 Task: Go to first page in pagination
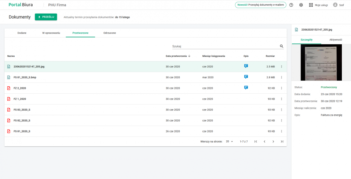pos(256,141)
